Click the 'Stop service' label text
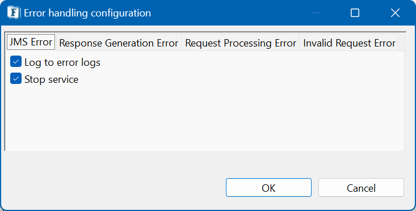Screen dimensions: 416x211 coord(51,79)
